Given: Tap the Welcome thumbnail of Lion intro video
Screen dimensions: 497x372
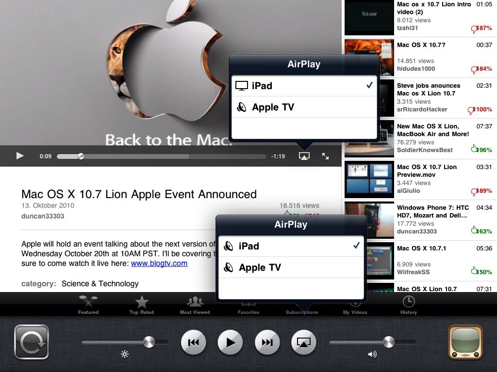Looking at the screenshot, I should pos(369,17).
